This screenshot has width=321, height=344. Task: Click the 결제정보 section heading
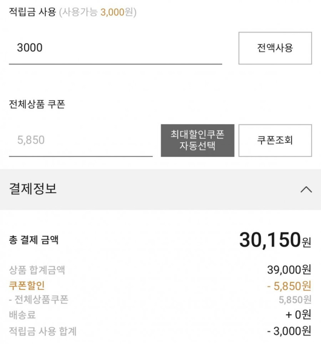[x=33, y=189]
